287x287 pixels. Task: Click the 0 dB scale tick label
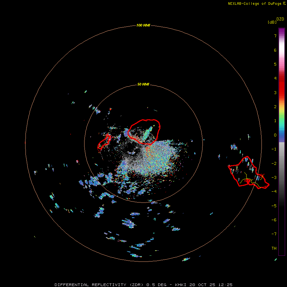(275, 135)
